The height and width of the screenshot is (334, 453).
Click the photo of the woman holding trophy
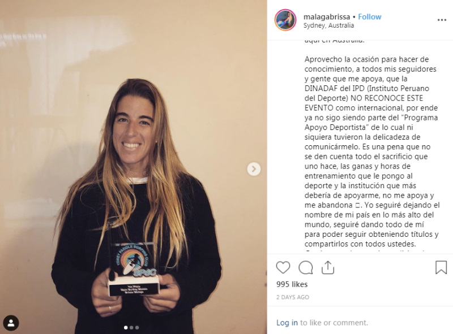coord(134,167)
